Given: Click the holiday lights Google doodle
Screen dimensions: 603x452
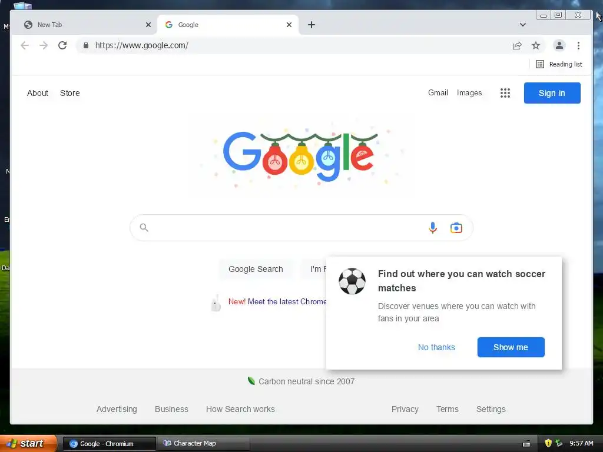Looking at the screenshot, I should tap(300, 157).
